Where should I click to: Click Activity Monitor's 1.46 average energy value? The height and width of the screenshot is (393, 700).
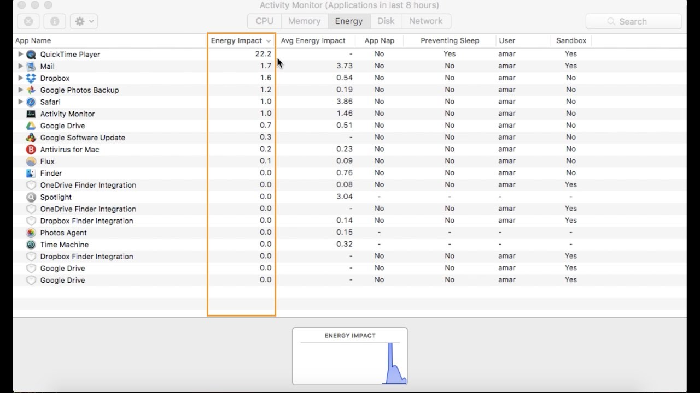point(345,114)
